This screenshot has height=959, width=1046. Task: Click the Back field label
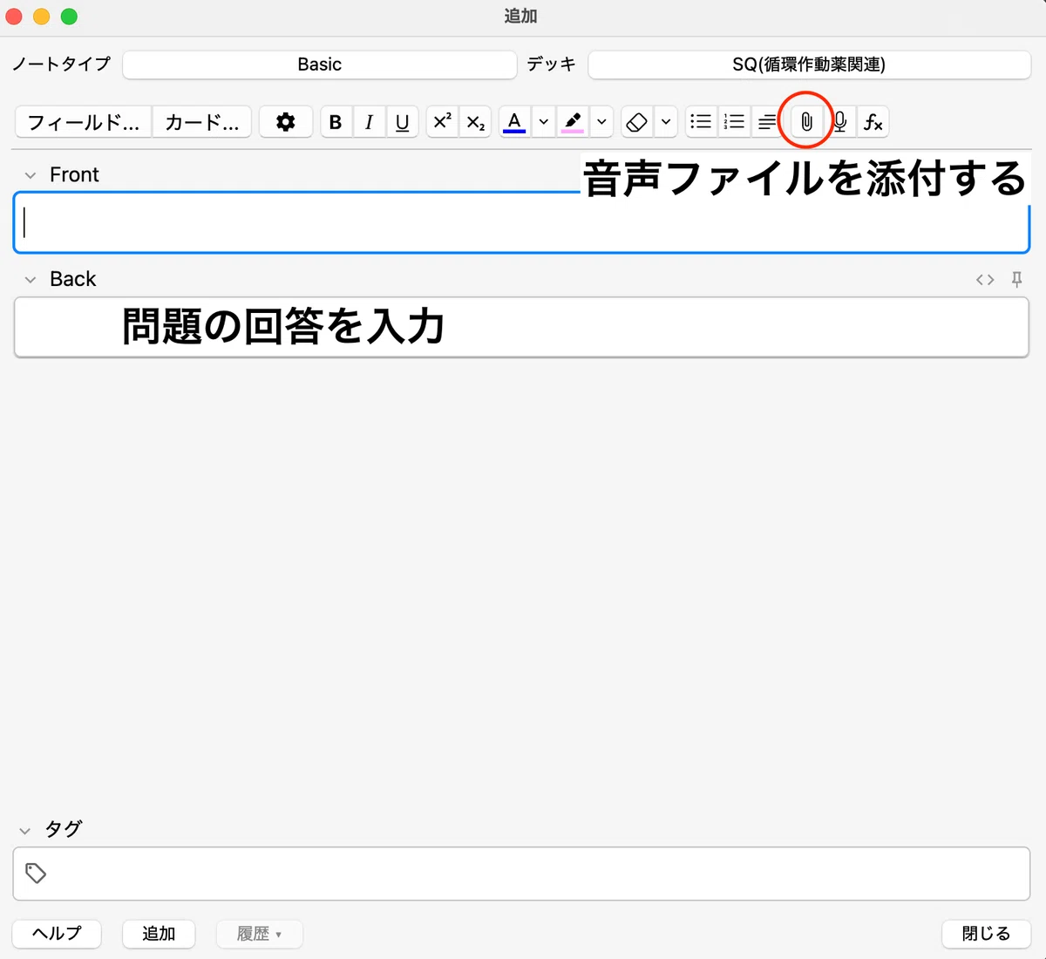coord(73,279)
